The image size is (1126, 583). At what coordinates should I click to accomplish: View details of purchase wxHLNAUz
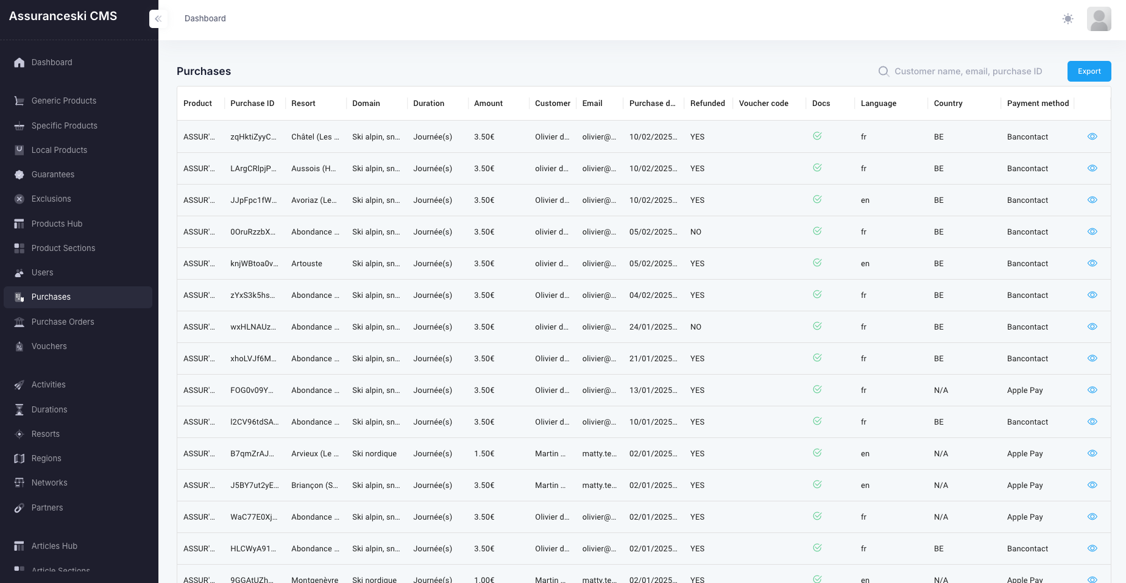1092,327
